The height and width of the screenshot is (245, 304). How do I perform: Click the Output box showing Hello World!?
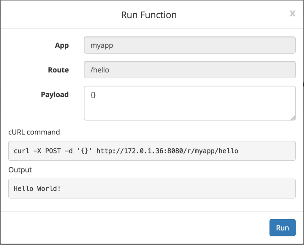coord(152,188)
